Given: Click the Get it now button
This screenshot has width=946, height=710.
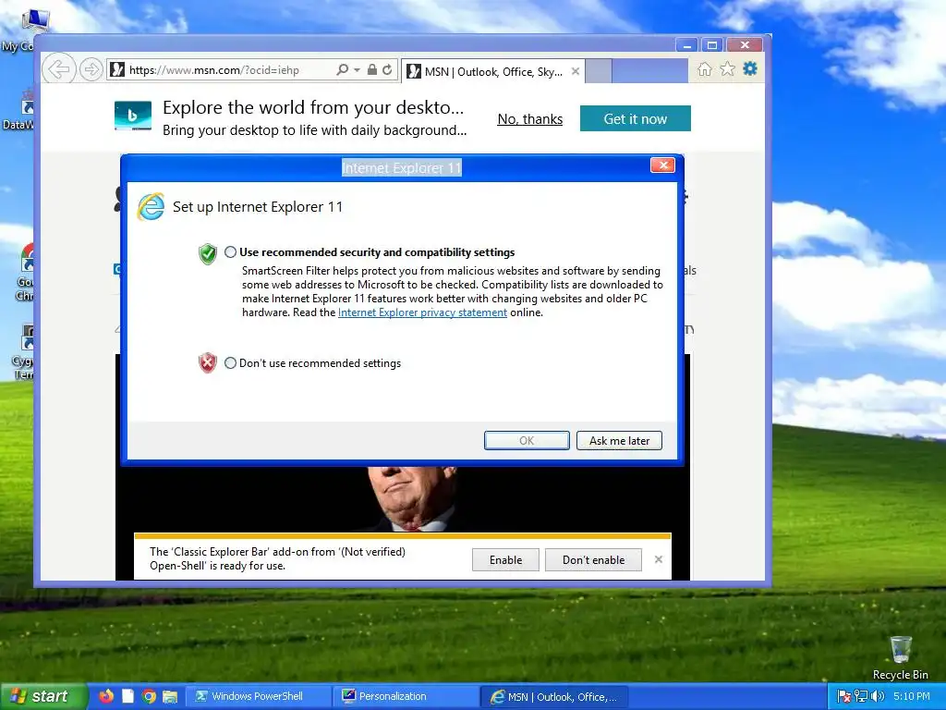Looking at the screenshot, I should 636,118.
